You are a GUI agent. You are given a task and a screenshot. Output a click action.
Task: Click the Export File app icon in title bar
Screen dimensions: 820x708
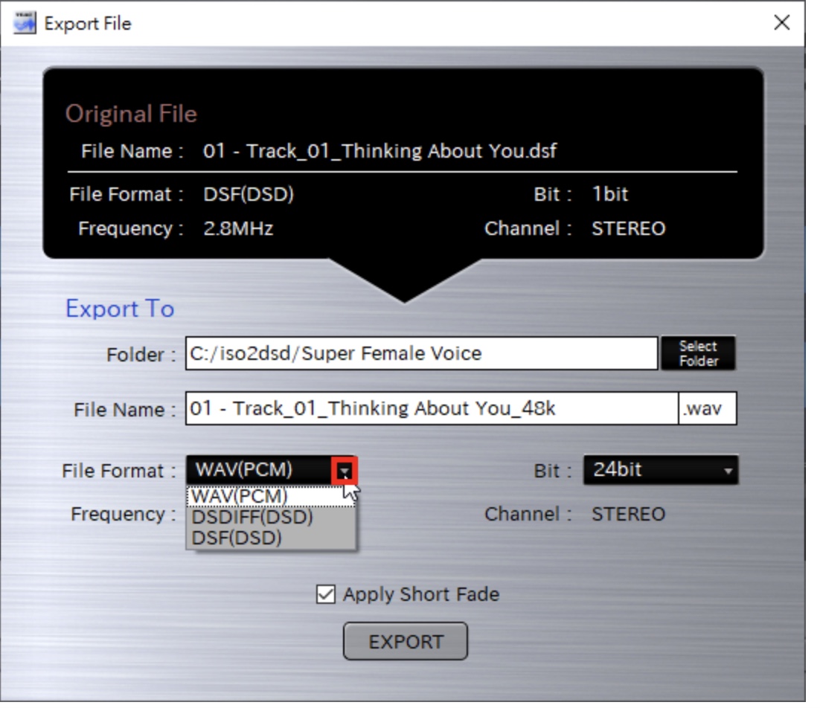[x=25, y=23]
